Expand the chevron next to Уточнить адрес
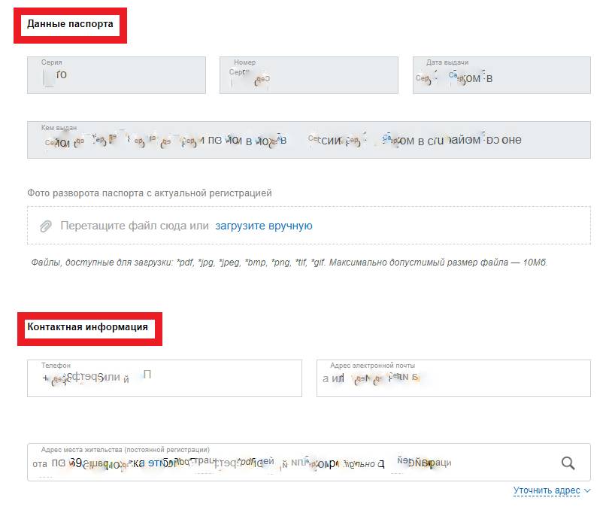The height and width of the screenshot is (519, 615). point(587,490)
